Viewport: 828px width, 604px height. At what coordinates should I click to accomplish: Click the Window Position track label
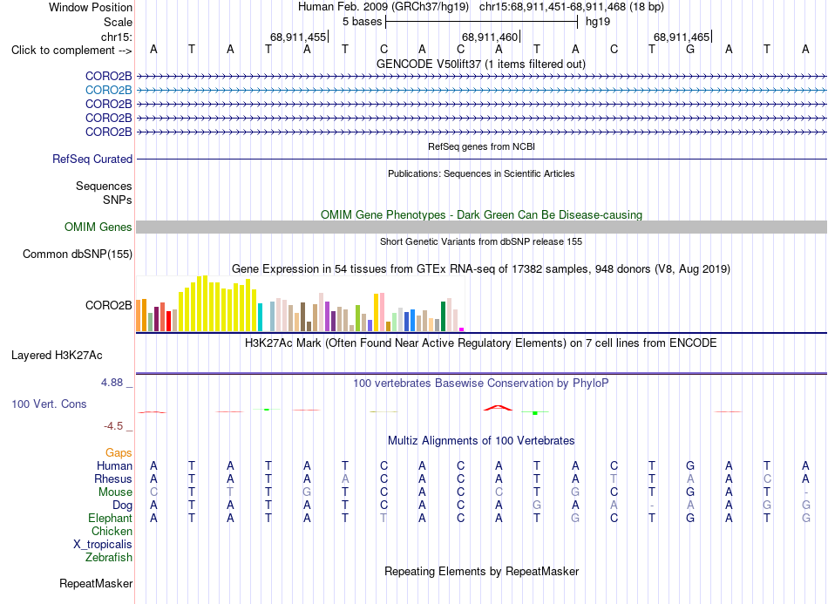click(91, 7)
